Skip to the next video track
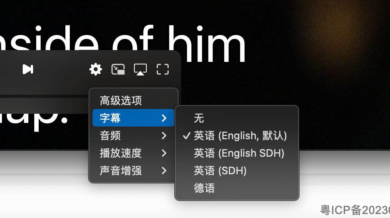 click(x=28, y=69)
